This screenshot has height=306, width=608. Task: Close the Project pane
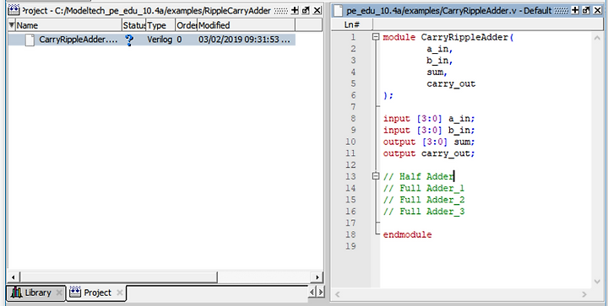click(318, 10)
